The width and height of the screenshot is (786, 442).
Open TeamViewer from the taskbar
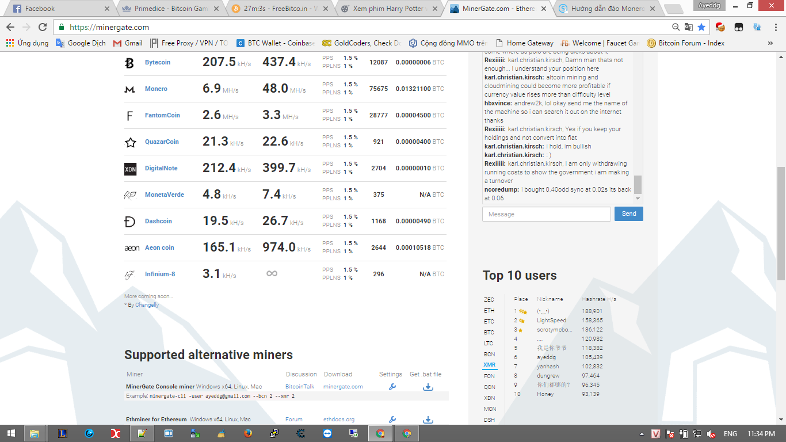327,433
